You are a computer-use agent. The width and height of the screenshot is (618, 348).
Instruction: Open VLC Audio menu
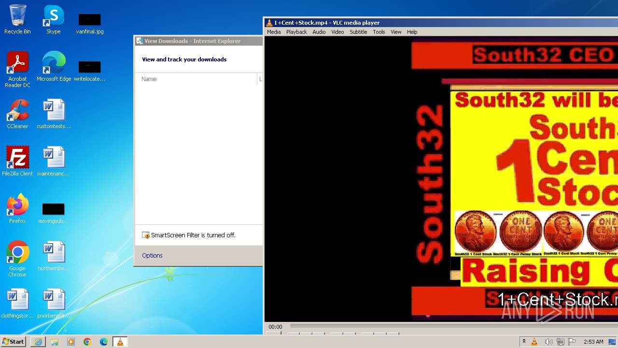(x=319, y=32)
